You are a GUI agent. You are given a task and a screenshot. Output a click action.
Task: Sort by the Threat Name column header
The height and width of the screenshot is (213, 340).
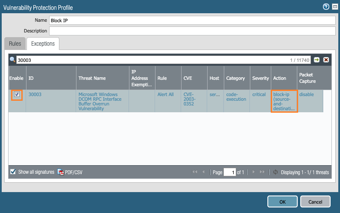pyautogui.click(x=103, y=78)
